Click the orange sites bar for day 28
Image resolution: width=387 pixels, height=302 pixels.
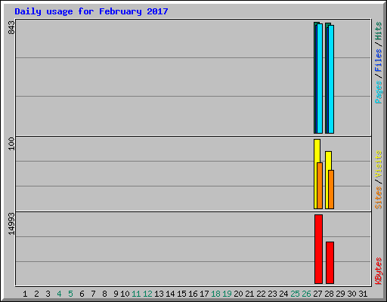331,190
